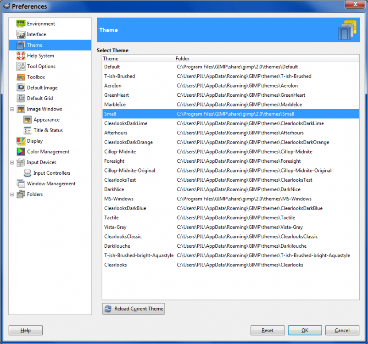Collapse the Image Windows tree node

point(12,109)
